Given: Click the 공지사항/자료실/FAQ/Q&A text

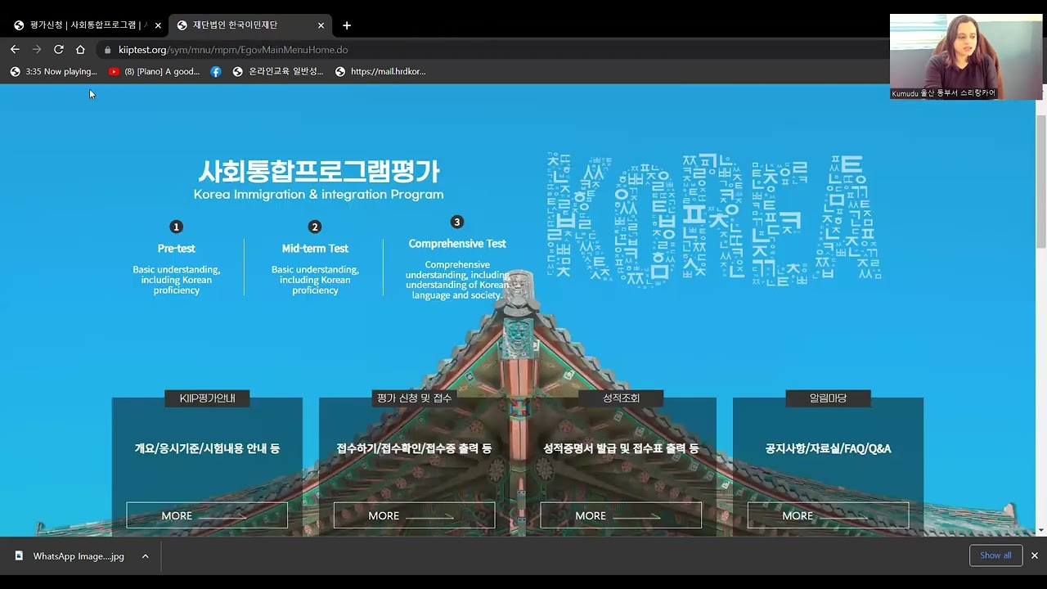Looking at the screenshot, I should 828,448.
